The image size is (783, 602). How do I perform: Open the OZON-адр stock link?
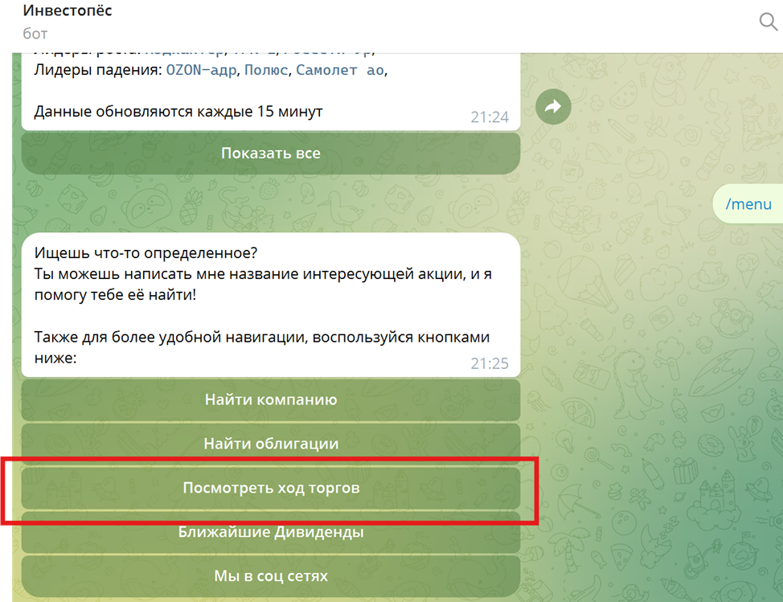[x=201, y=70]
